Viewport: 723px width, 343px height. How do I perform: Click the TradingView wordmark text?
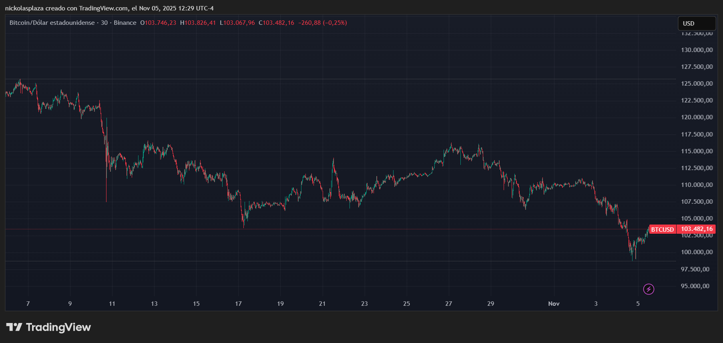pos(58,327)
